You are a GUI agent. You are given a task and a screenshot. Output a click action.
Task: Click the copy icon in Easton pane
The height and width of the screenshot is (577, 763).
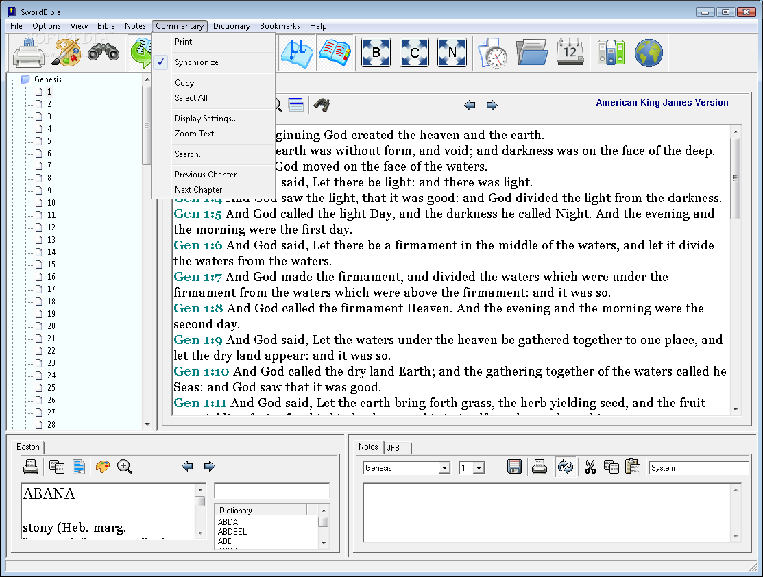[57, 467]
